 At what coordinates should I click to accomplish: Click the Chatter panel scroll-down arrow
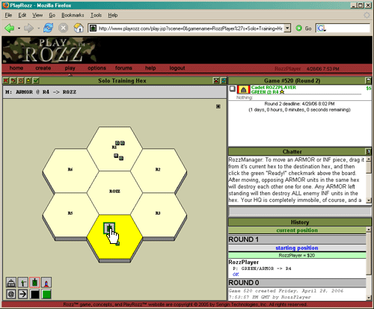tap(369, 201)
